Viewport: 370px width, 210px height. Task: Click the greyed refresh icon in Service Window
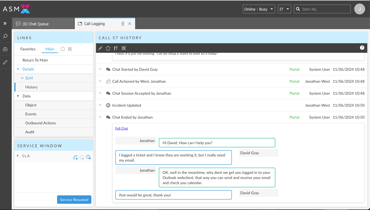(82, 157)
